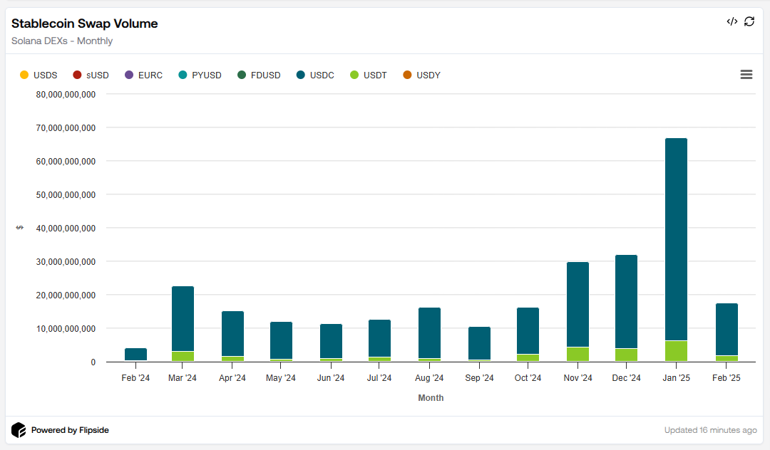The height and width of the screenshot is (450, 770).
Task: Click the USDT legend green dot
Action: (x=355, y=75)
